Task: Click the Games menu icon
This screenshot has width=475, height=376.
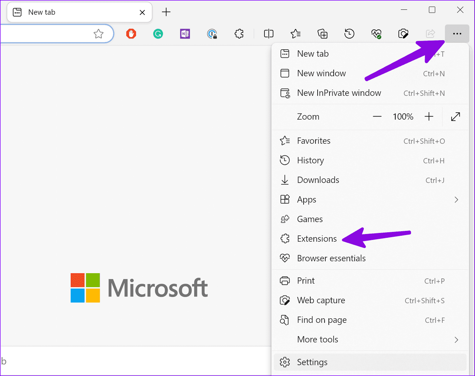Action: pyautogui.click(x=285, y=219)
